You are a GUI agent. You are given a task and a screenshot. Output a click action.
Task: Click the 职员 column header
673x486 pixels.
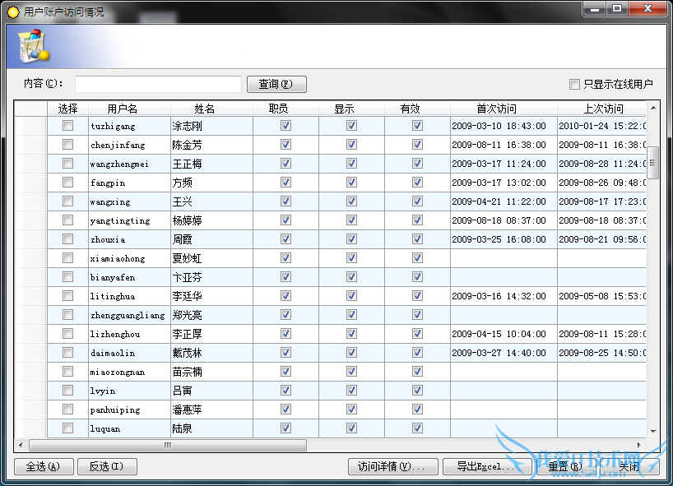(x=285, y=109)
